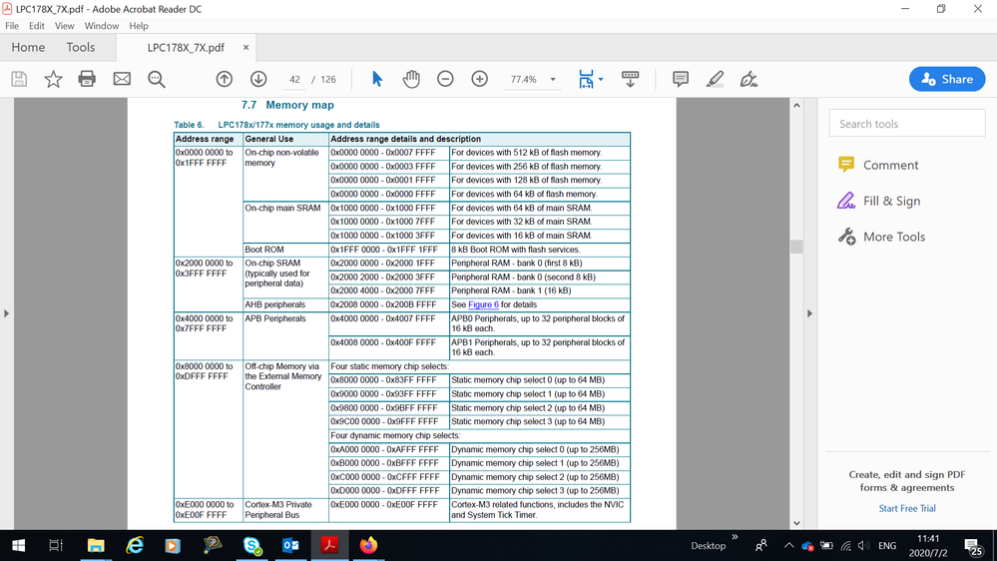Zoom out with the minus icon
Image resolution: width=997 pixels, height=561 pixels.
click(445, 79)
